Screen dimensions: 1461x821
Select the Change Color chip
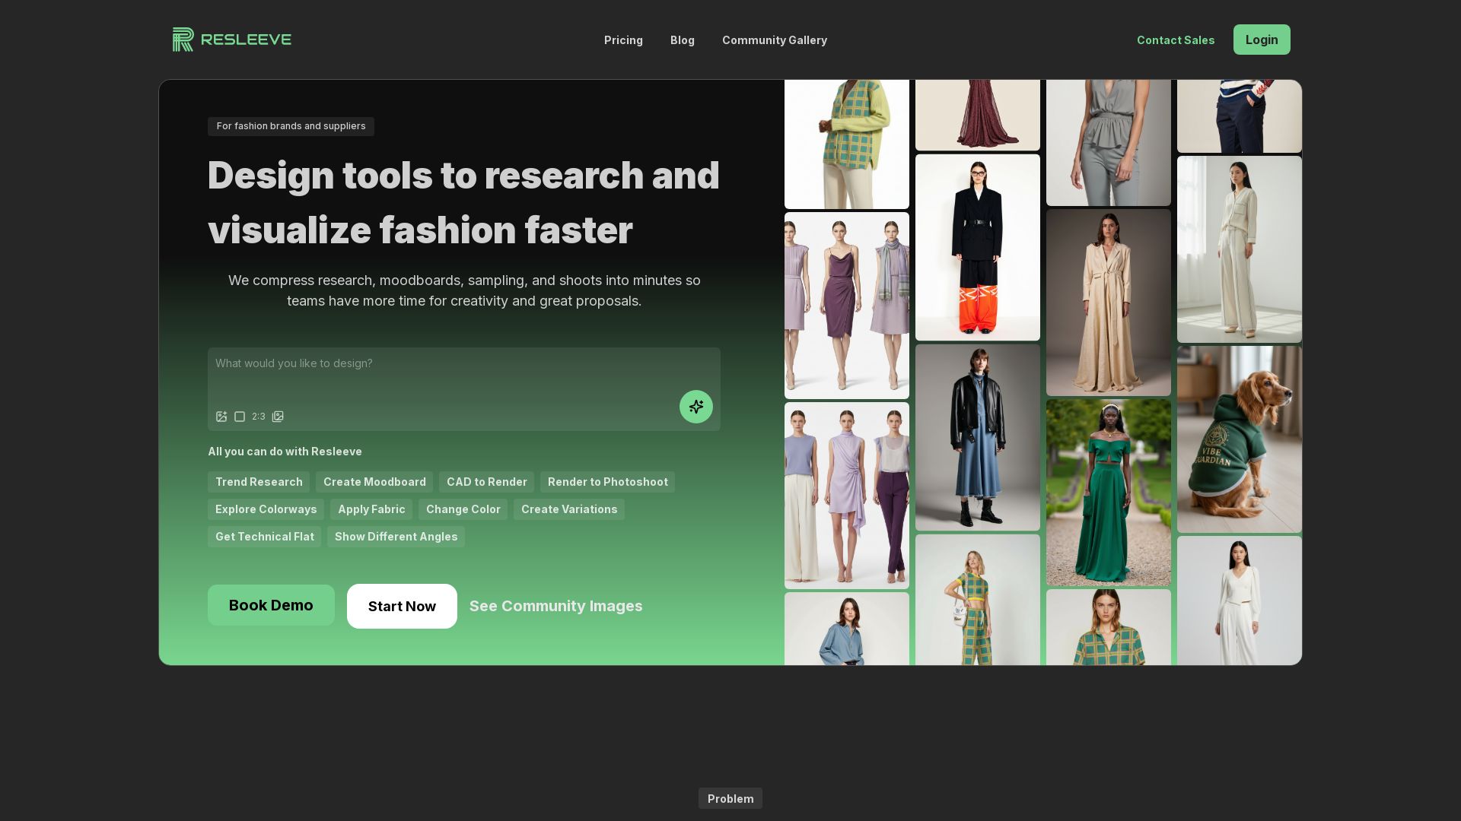tap(463, 509)
